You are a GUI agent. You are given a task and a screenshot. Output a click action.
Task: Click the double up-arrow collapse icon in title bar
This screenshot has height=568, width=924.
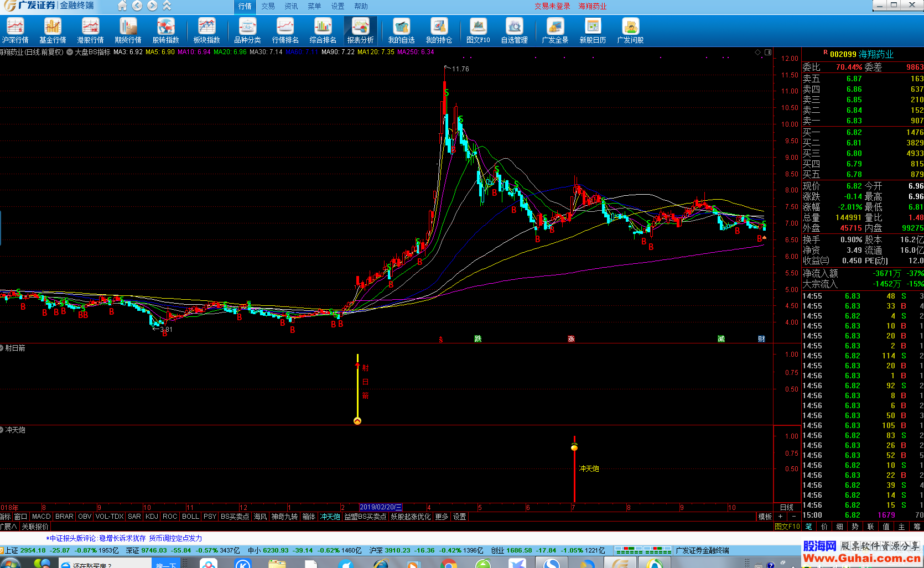[x=167, y=6]
